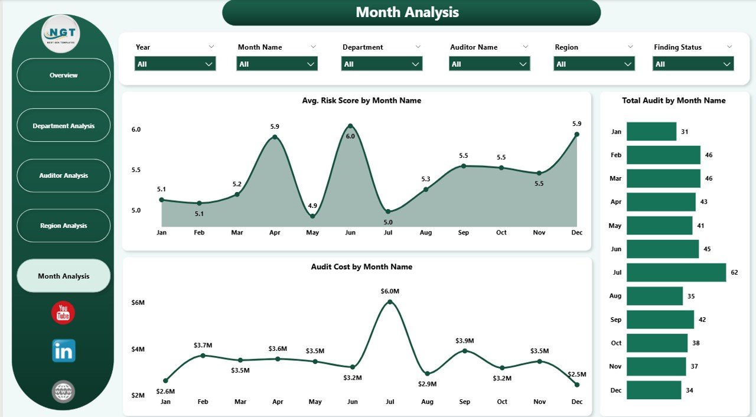This screenshot has width=756, height=417.
Task: Select the Region Analysis navigation button
Action: pos(63,225)
